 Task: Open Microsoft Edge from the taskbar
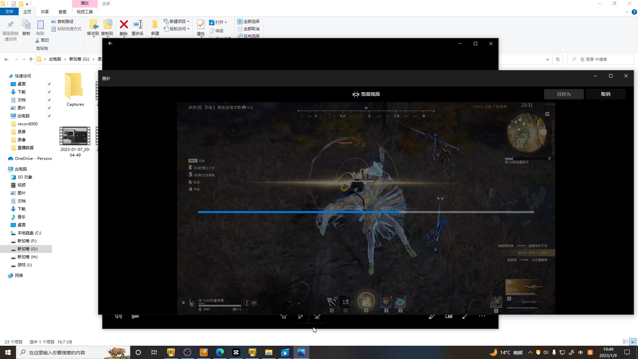click(x=220, y=352)
